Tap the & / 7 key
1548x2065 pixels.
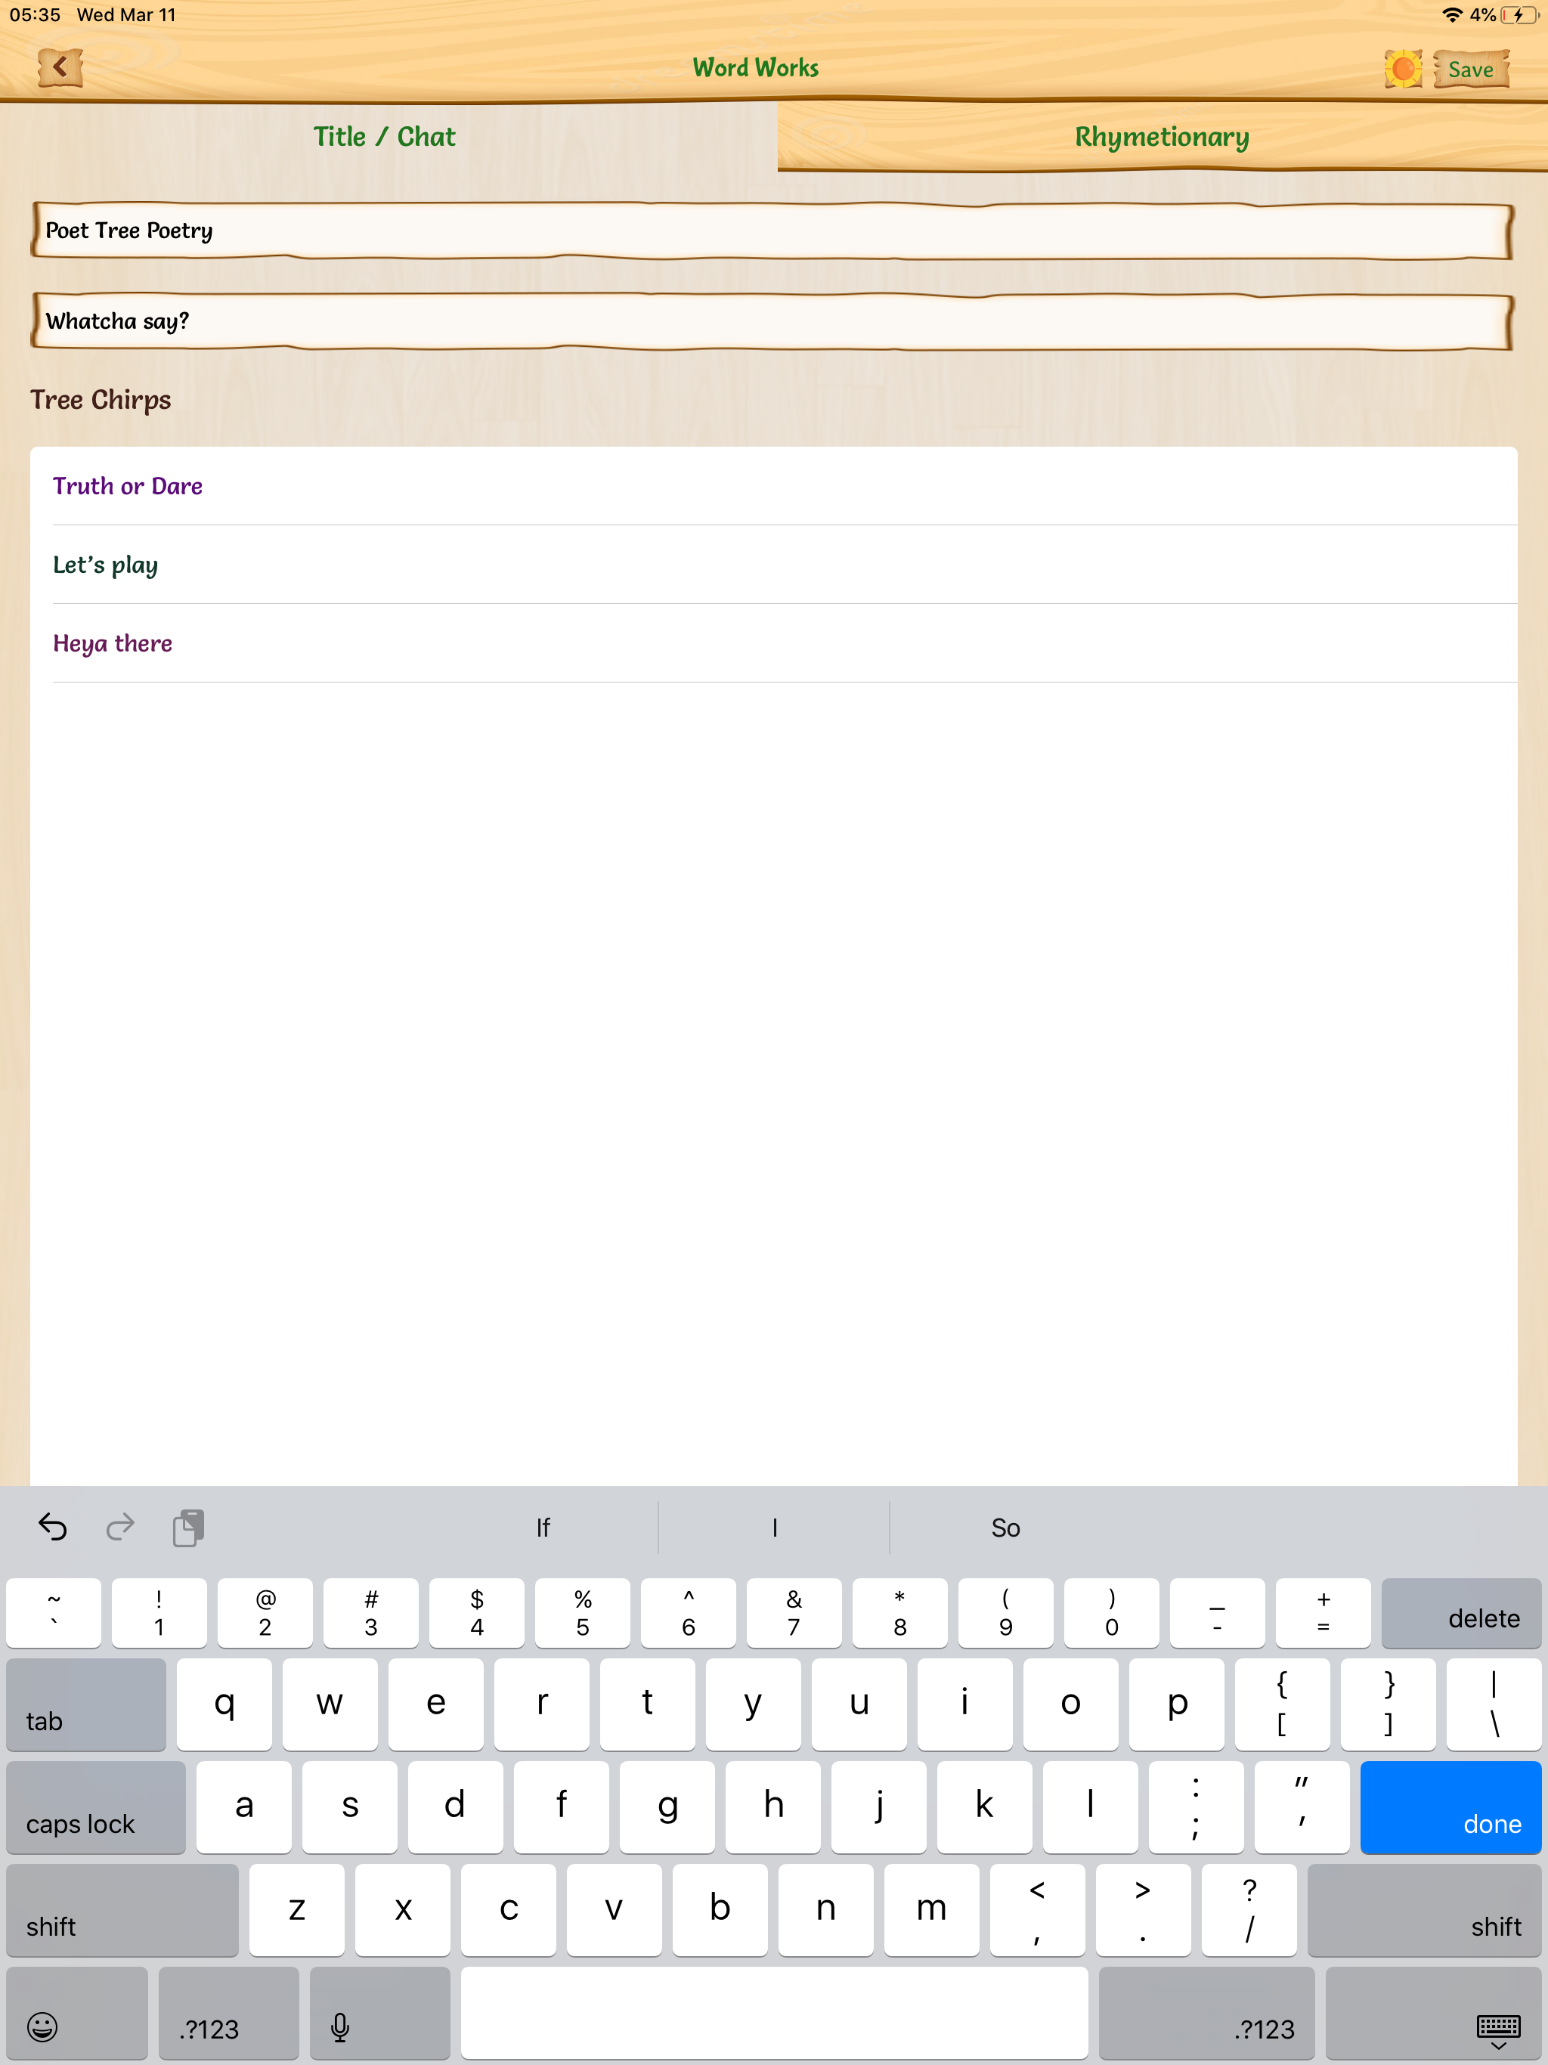click(x=794, y=1614)
